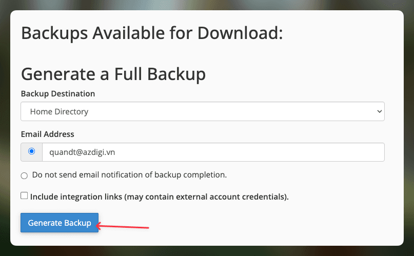Click the "Generate a Full Backup" heading

click(113, 74)
